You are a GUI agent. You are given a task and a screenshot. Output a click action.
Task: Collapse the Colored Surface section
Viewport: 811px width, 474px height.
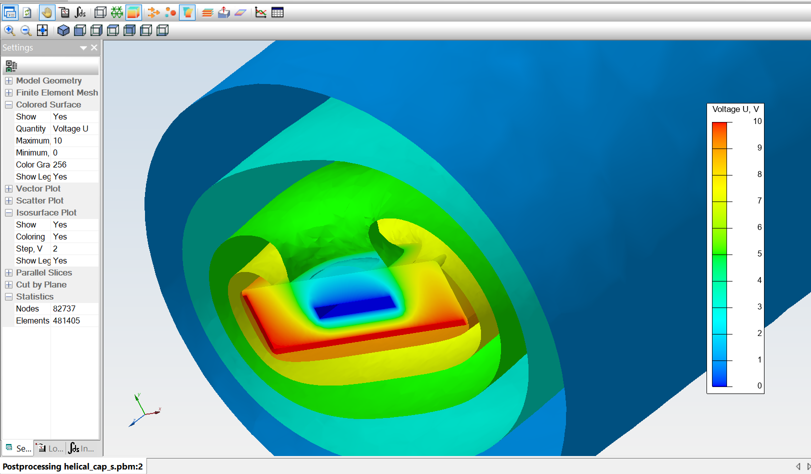coord(8,104)
